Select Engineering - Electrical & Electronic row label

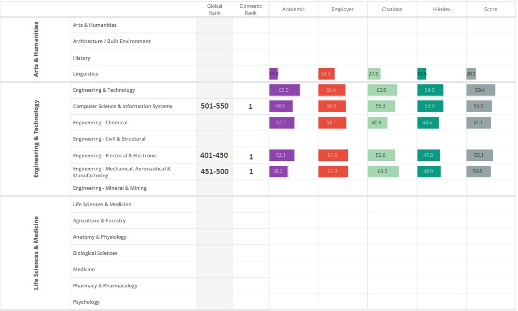(115, 156)
